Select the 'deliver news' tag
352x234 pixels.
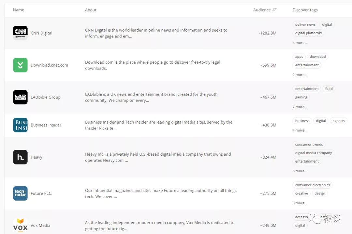(305, 24)
